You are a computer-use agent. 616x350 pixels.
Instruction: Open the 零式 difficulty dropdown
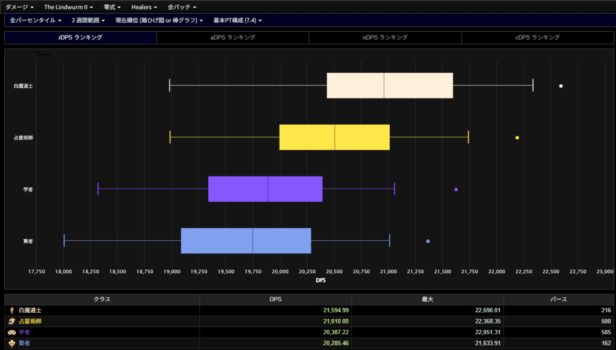[112, 7]
